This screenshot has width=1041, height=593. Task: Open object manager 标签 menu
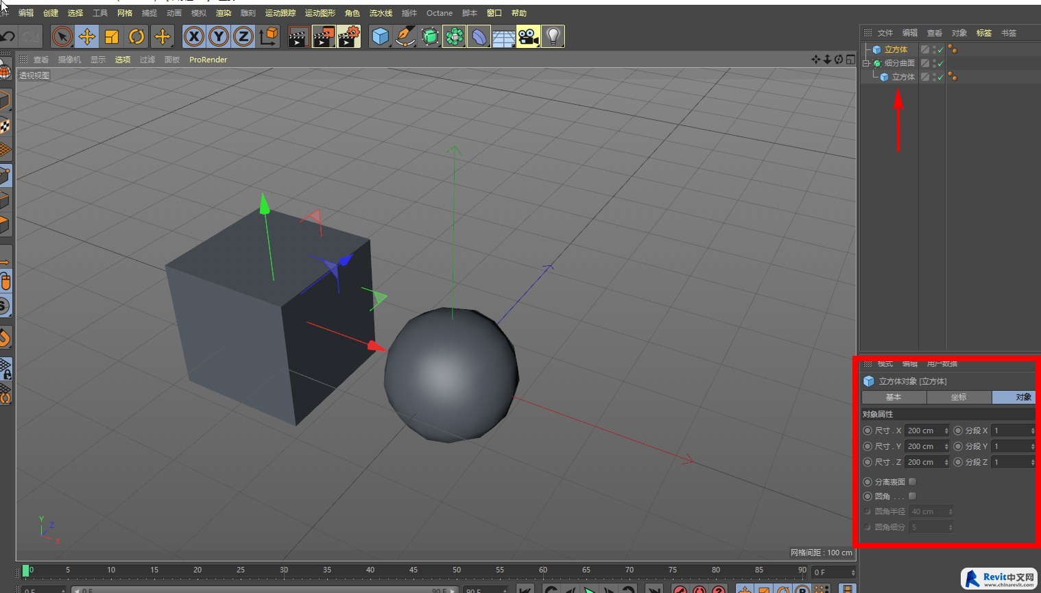pyautogui.click(x=984, y=33)
